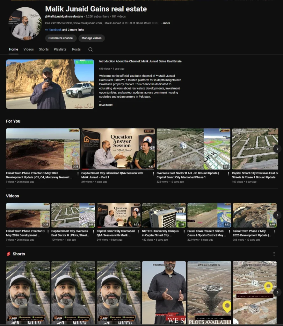The image size is (283, 326).
Task: Click the Manage videos button
Action: pos(91,38)
